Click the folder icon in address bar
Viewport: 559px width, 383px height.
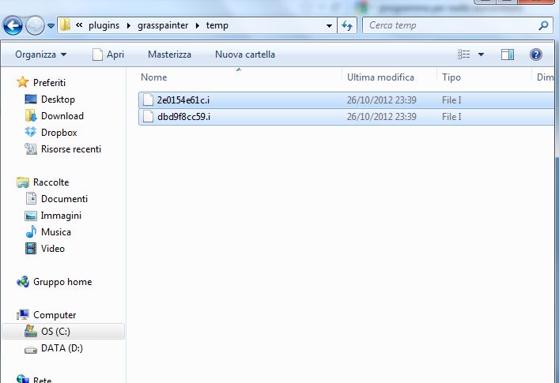point(66,25)
